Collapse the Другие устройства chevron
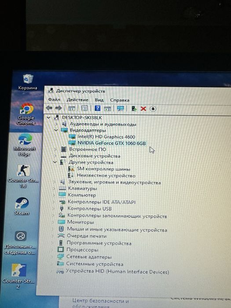The image size is (231, 308). 55,162
